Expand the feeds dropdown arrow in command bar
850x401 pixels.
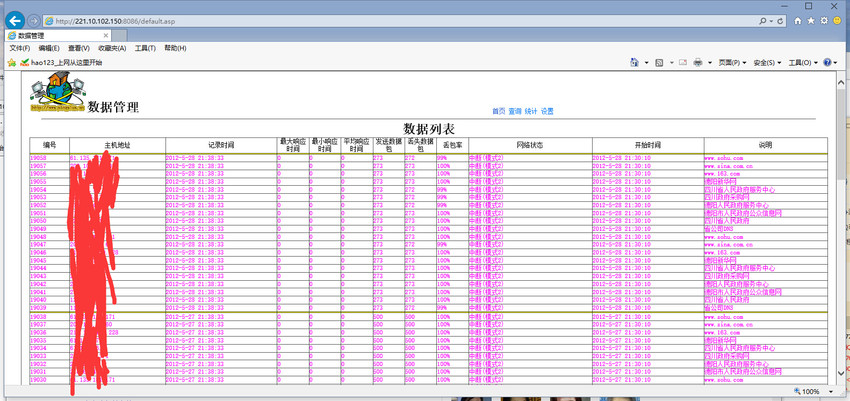pos(672,63)
